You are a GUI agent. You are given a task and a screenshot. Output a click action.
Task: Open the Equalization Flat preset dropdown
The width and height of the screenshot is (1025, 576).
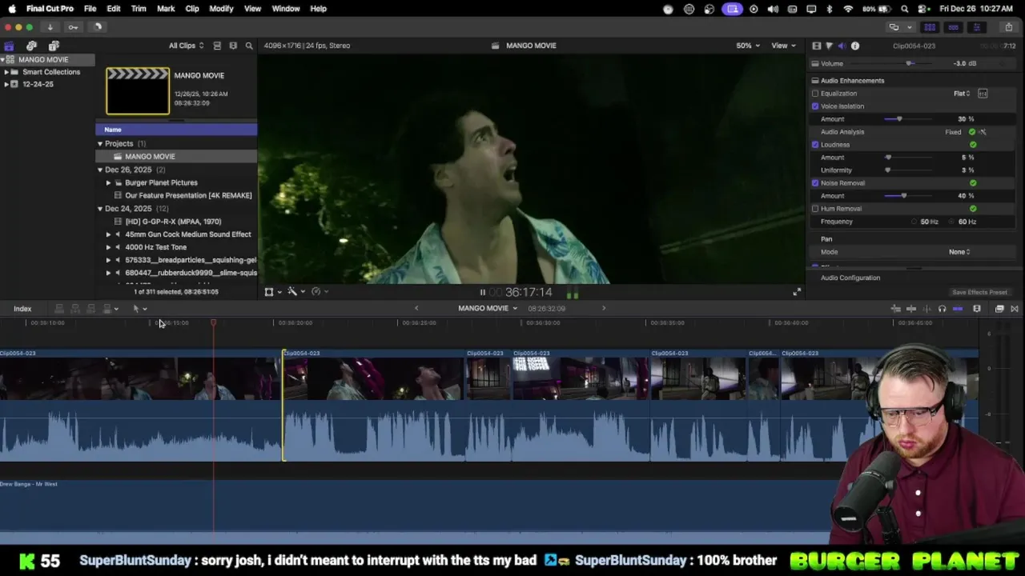tap(962, 94)
